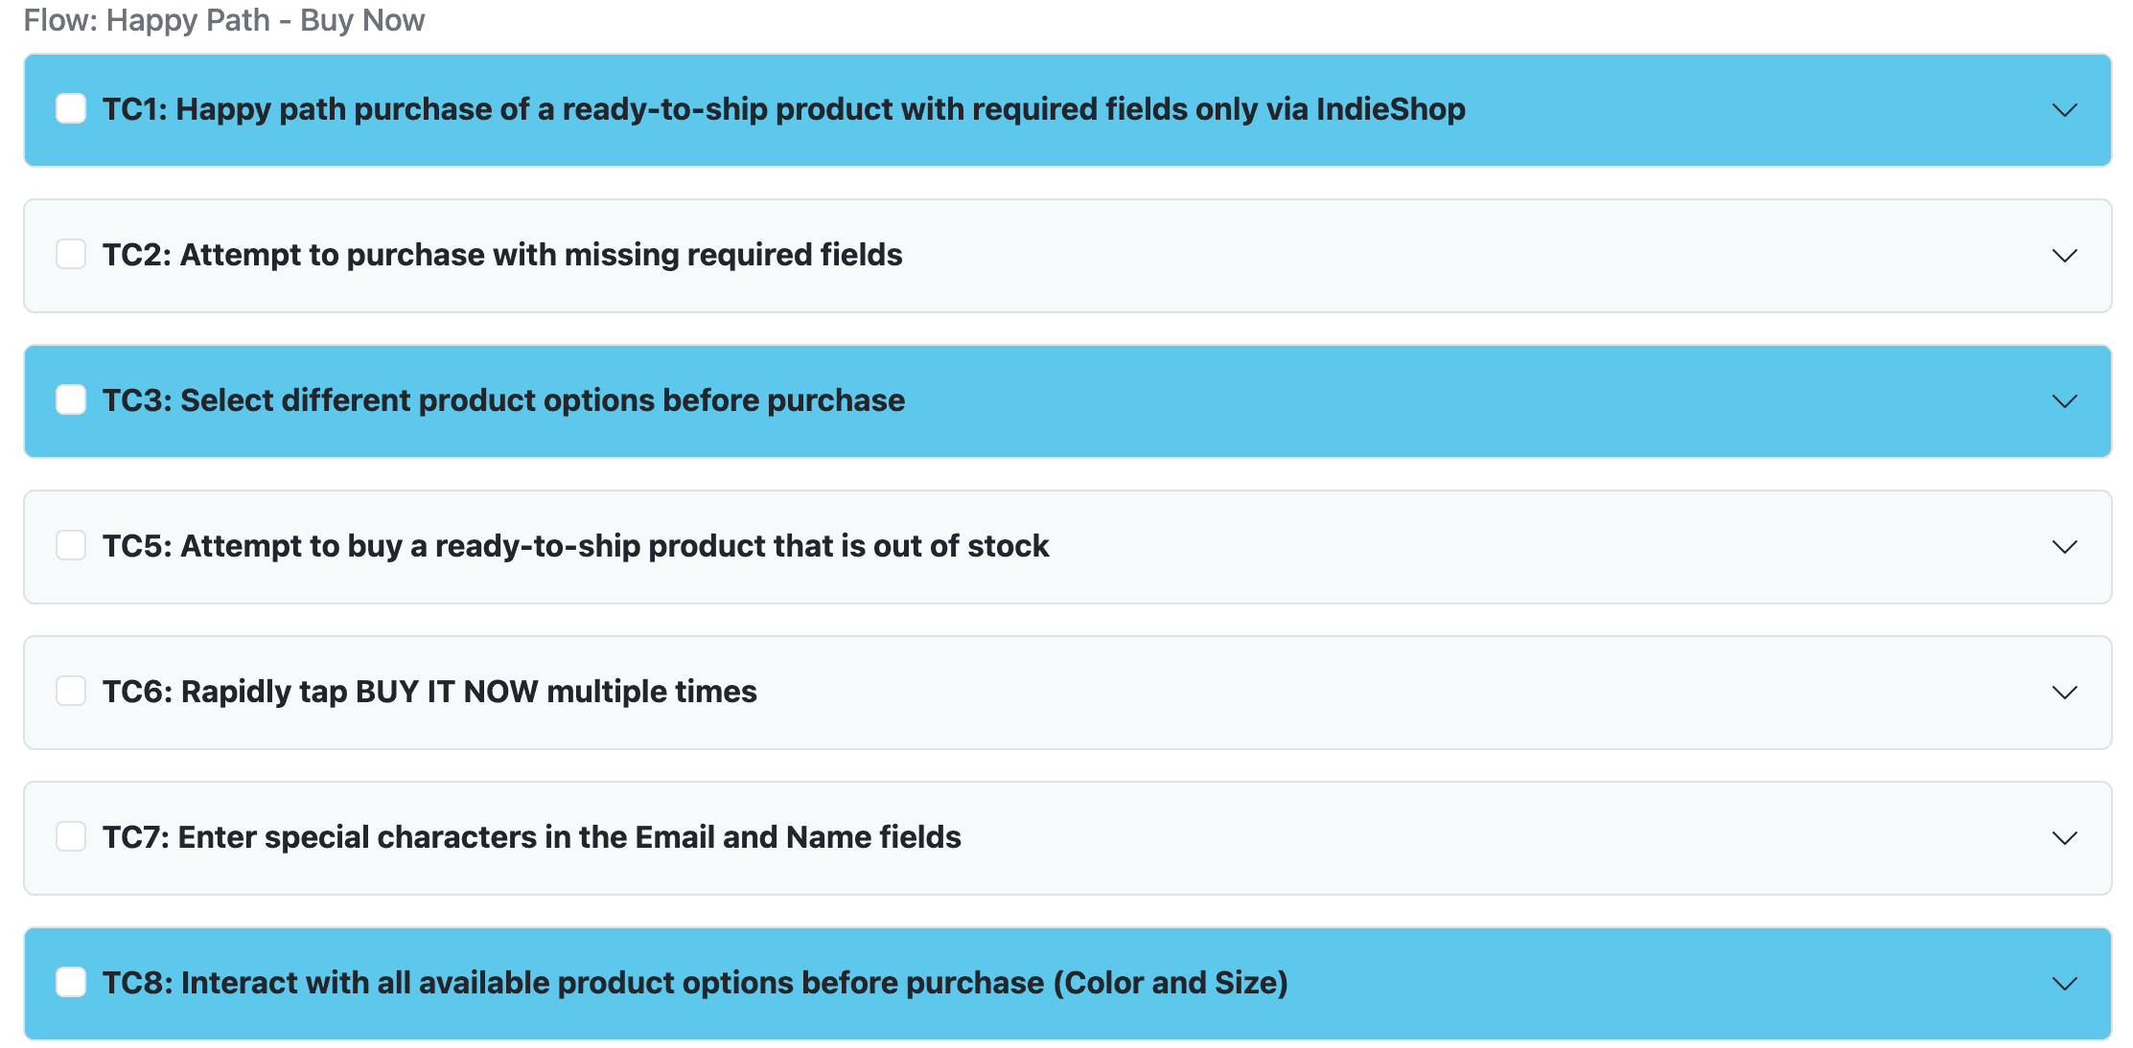This screenshot has width=2133, height=1048.
Task: Tick the TC7 special characters checkbox
Action: click(71, 837)
